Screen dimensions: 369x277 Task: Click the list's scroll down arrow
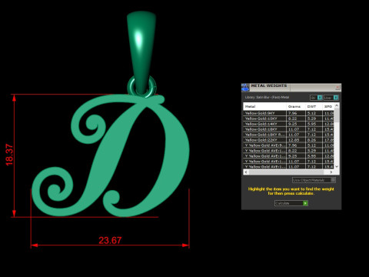pos(337,166)
